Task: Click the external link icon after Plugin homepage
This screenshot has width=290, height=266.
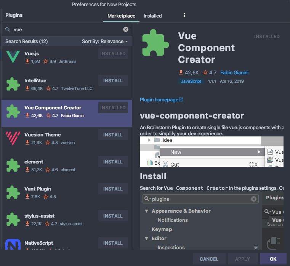Action: [181, 99]
